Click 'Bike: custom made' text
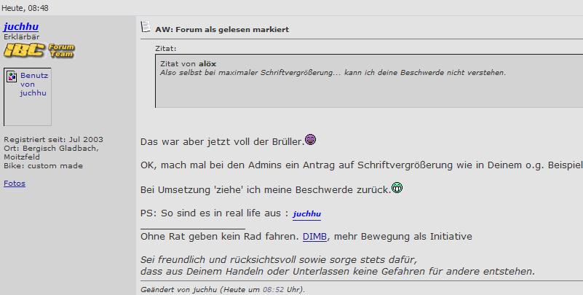Viewport: 583px width, 295px height. tap(43, 165)
